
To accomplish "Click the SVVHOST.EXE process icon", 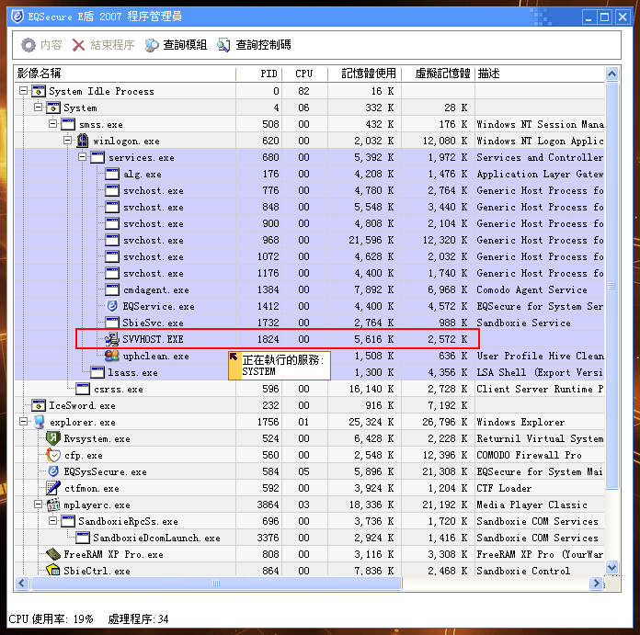I will 112,339.
